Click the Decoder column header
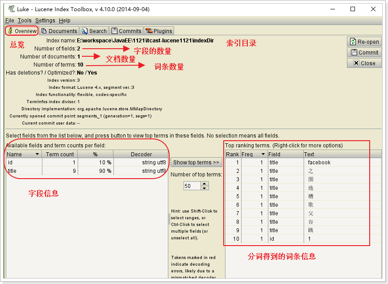This screenshot has width=388, height=284. [141, 154]
